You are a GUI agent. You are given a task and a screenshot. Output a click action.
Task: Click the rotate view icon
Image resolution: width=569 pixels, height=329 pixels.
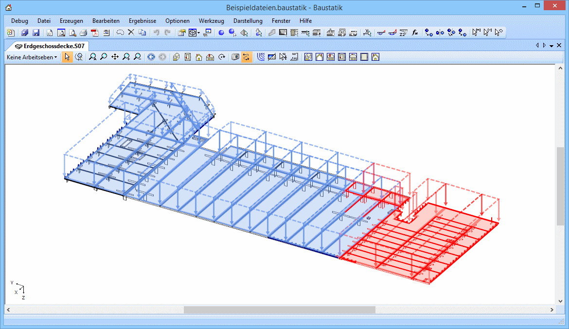(222, 57)
